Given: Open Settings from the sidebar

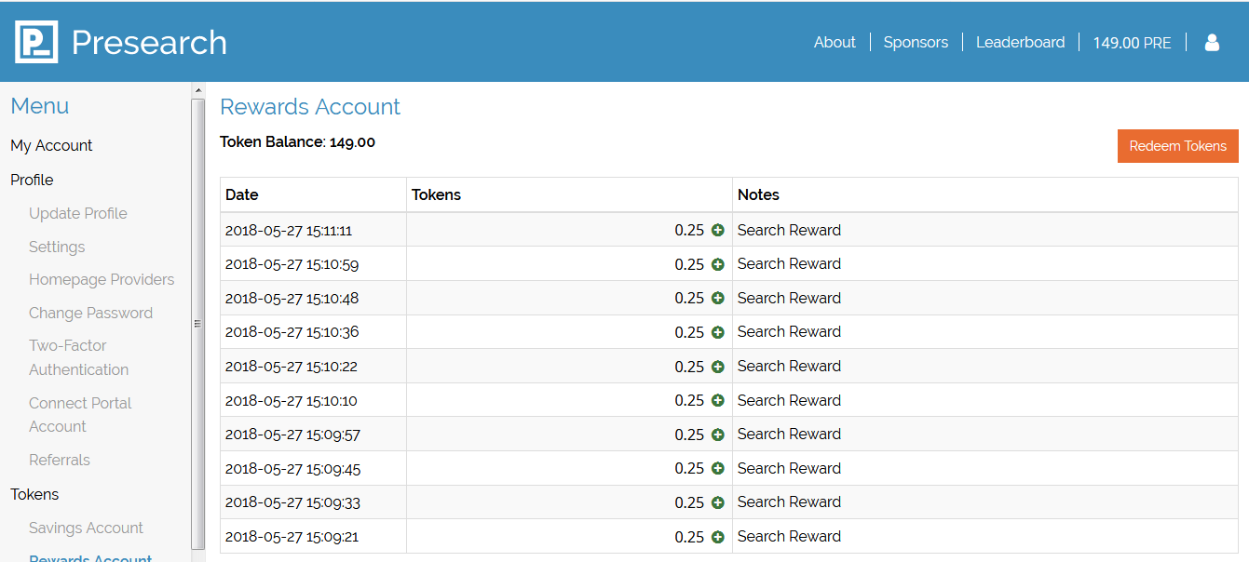Looking at the screenshot, I should pos(57,247).
